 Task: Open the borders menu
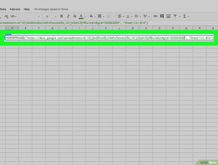100,16
